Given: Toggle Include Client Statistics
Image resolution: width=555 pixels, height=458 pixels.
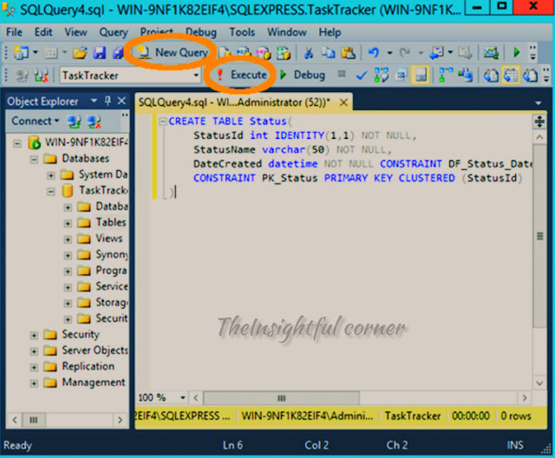Looking at the screenshot, I should pyautogui.click(x=466, y=75).
